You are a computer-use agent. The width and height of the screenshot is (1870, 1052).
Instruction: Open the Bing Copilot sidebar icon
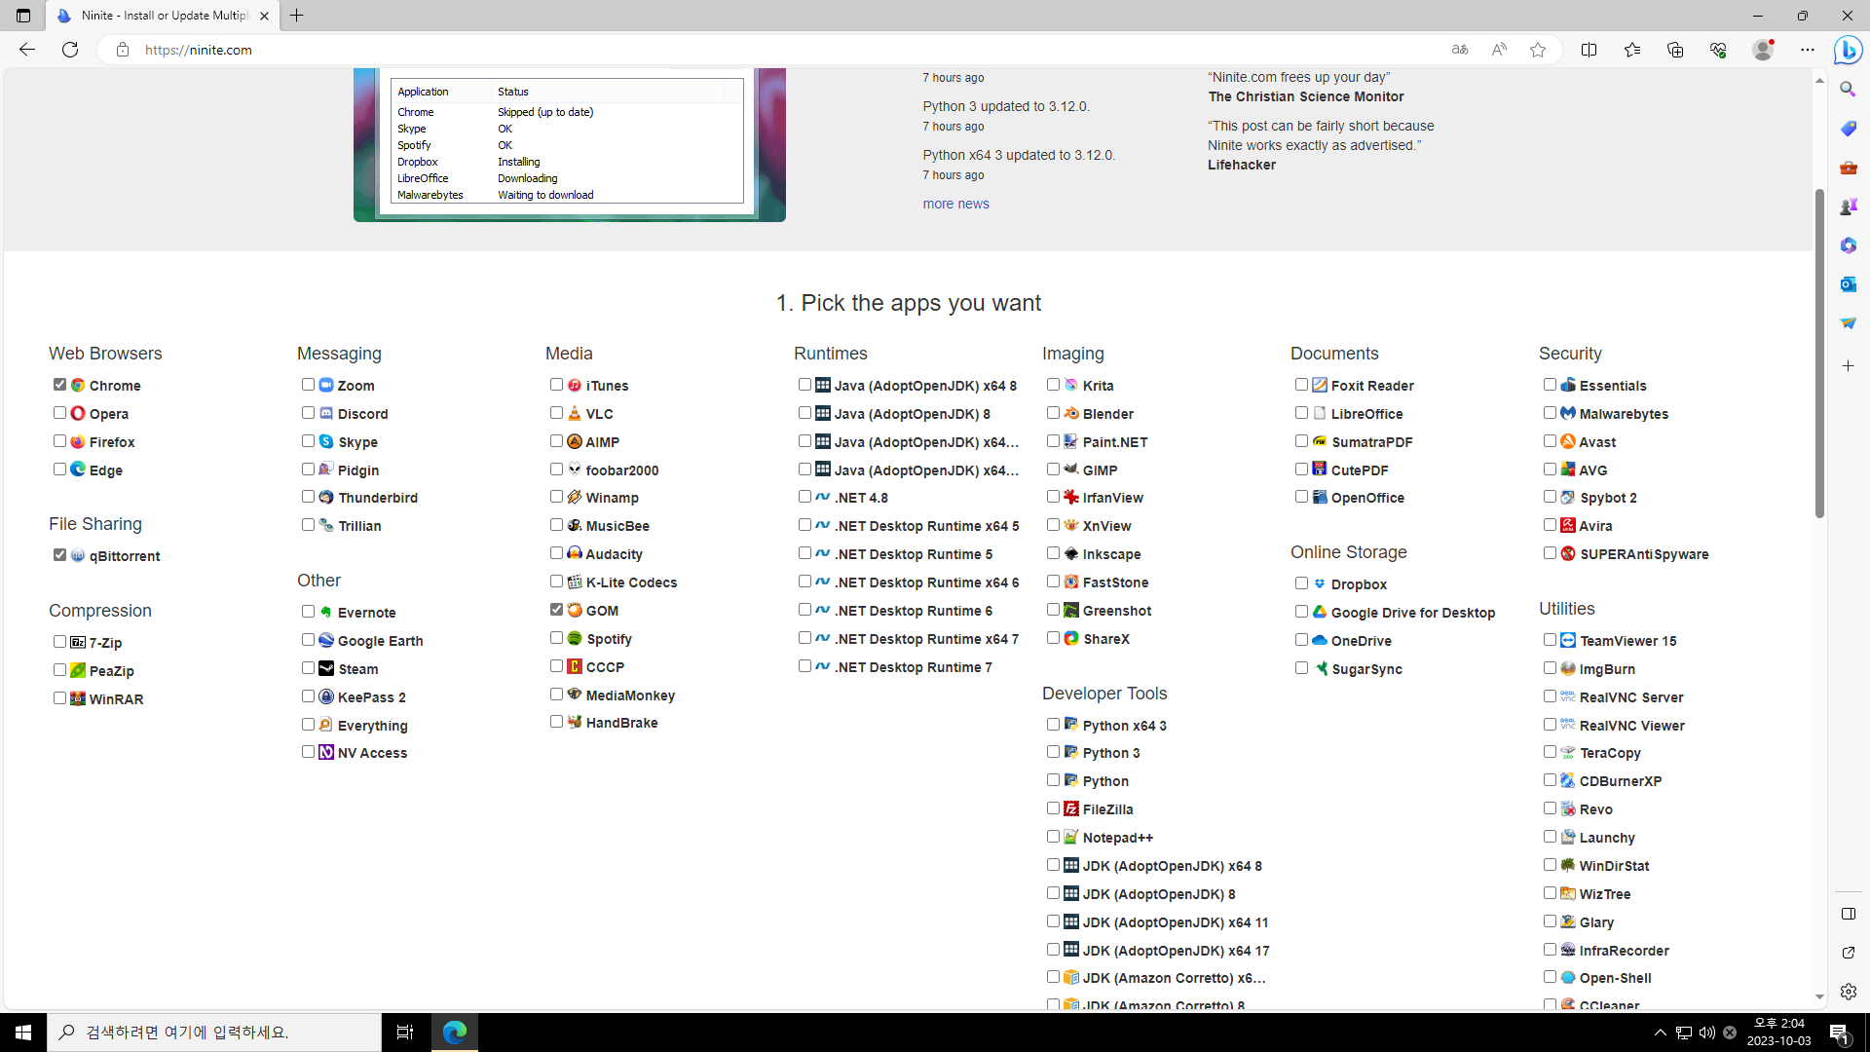click(1848, 50)
